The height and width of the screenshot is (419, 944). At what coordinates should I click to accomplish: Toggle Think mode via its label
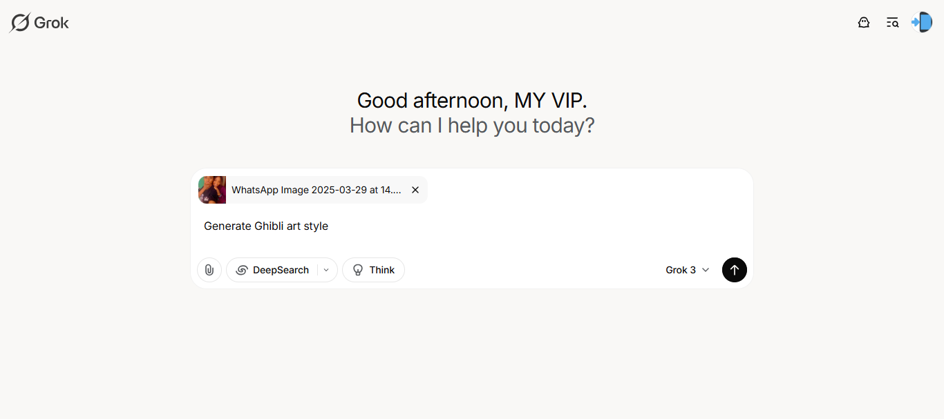[381, 270]
